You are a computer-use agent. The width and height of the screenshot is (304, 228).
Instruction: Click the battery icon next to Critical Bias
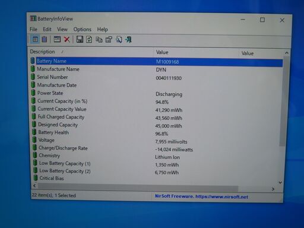point(36,178)
